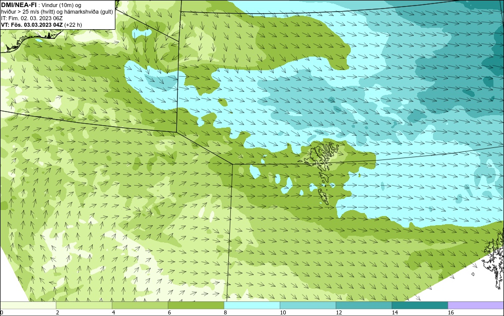Screen dimensions: 504x316
Task: Click the 10–12 m/s turquoise legend swatch
Action: tap(308, 305)
